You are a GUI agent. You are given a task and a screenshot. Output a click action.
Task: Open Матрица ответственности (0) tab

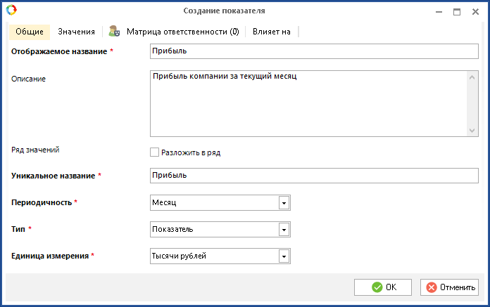coord(182,32)
